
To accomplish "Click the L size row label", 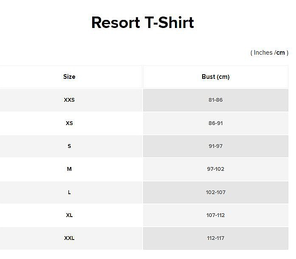I will pos(69,192).
